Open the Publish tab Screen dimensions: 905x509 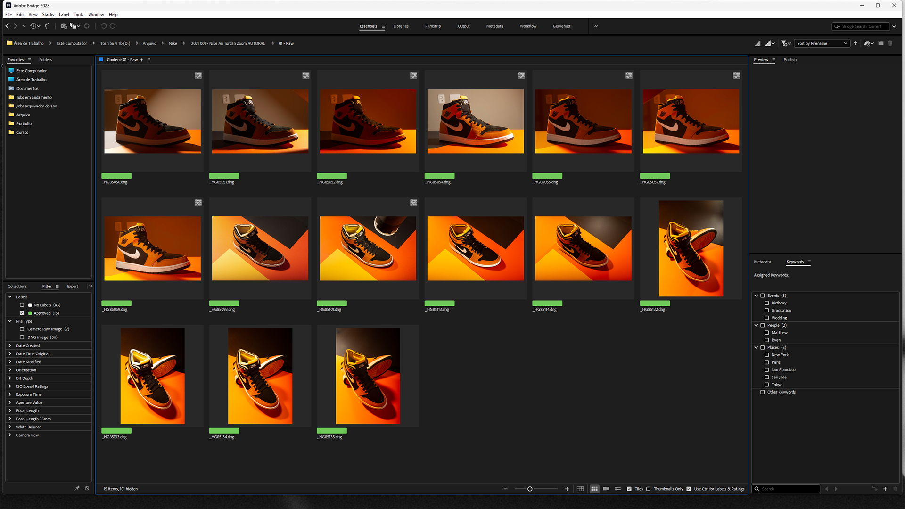[790, 60]
